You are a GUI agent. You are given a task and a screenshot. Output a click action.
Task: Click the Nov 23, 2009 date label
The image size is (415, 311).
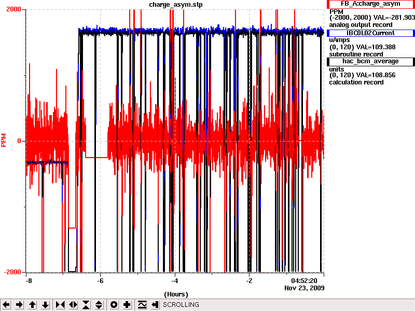[305, 288]
